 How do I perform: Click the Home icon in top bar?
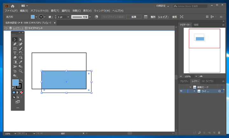tap(13, 6)
